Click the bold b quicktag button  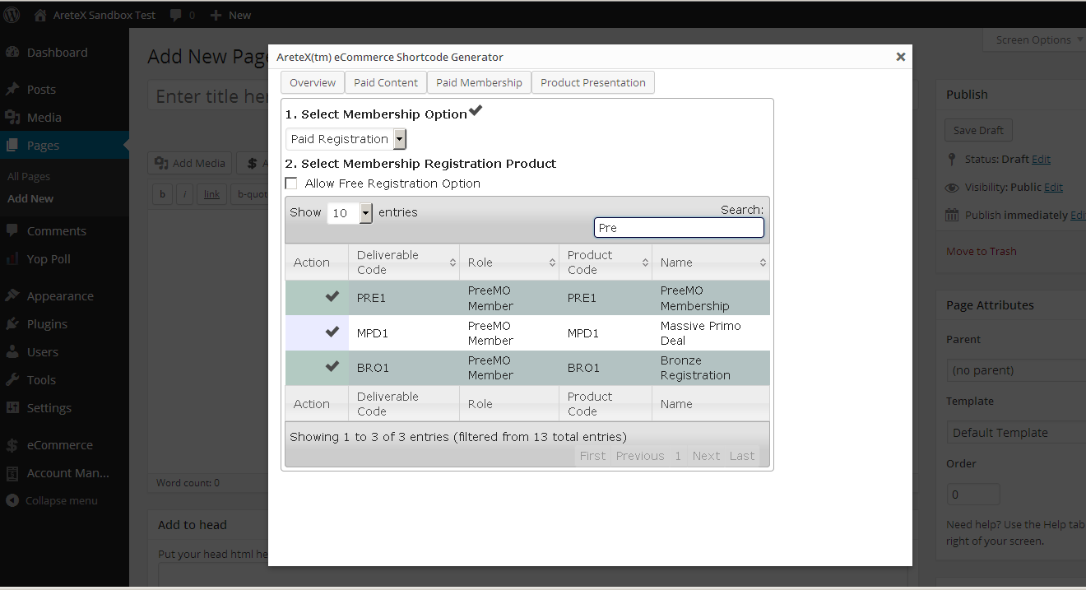click(163, 194)
